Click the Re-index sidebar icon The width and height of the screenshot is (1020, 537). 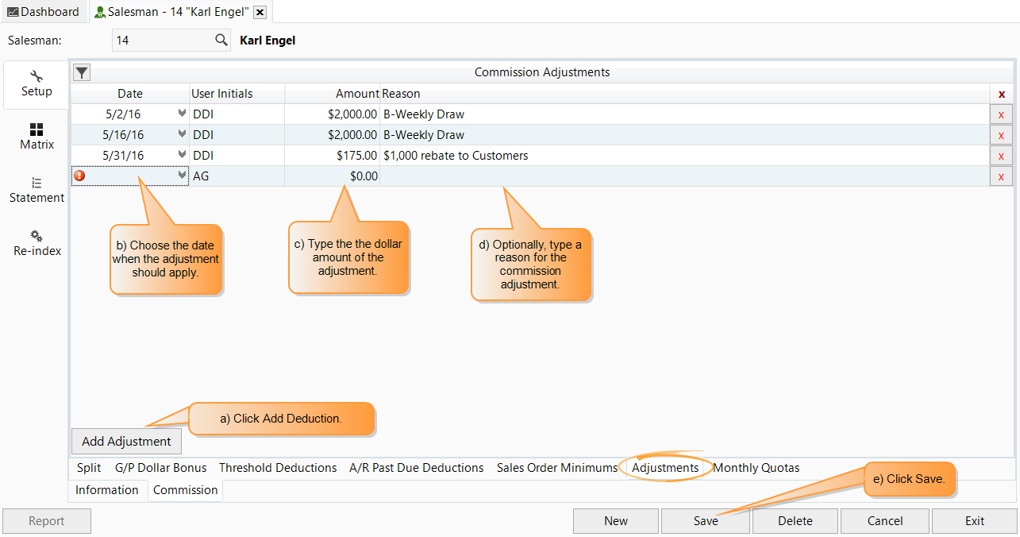[36, 236]
